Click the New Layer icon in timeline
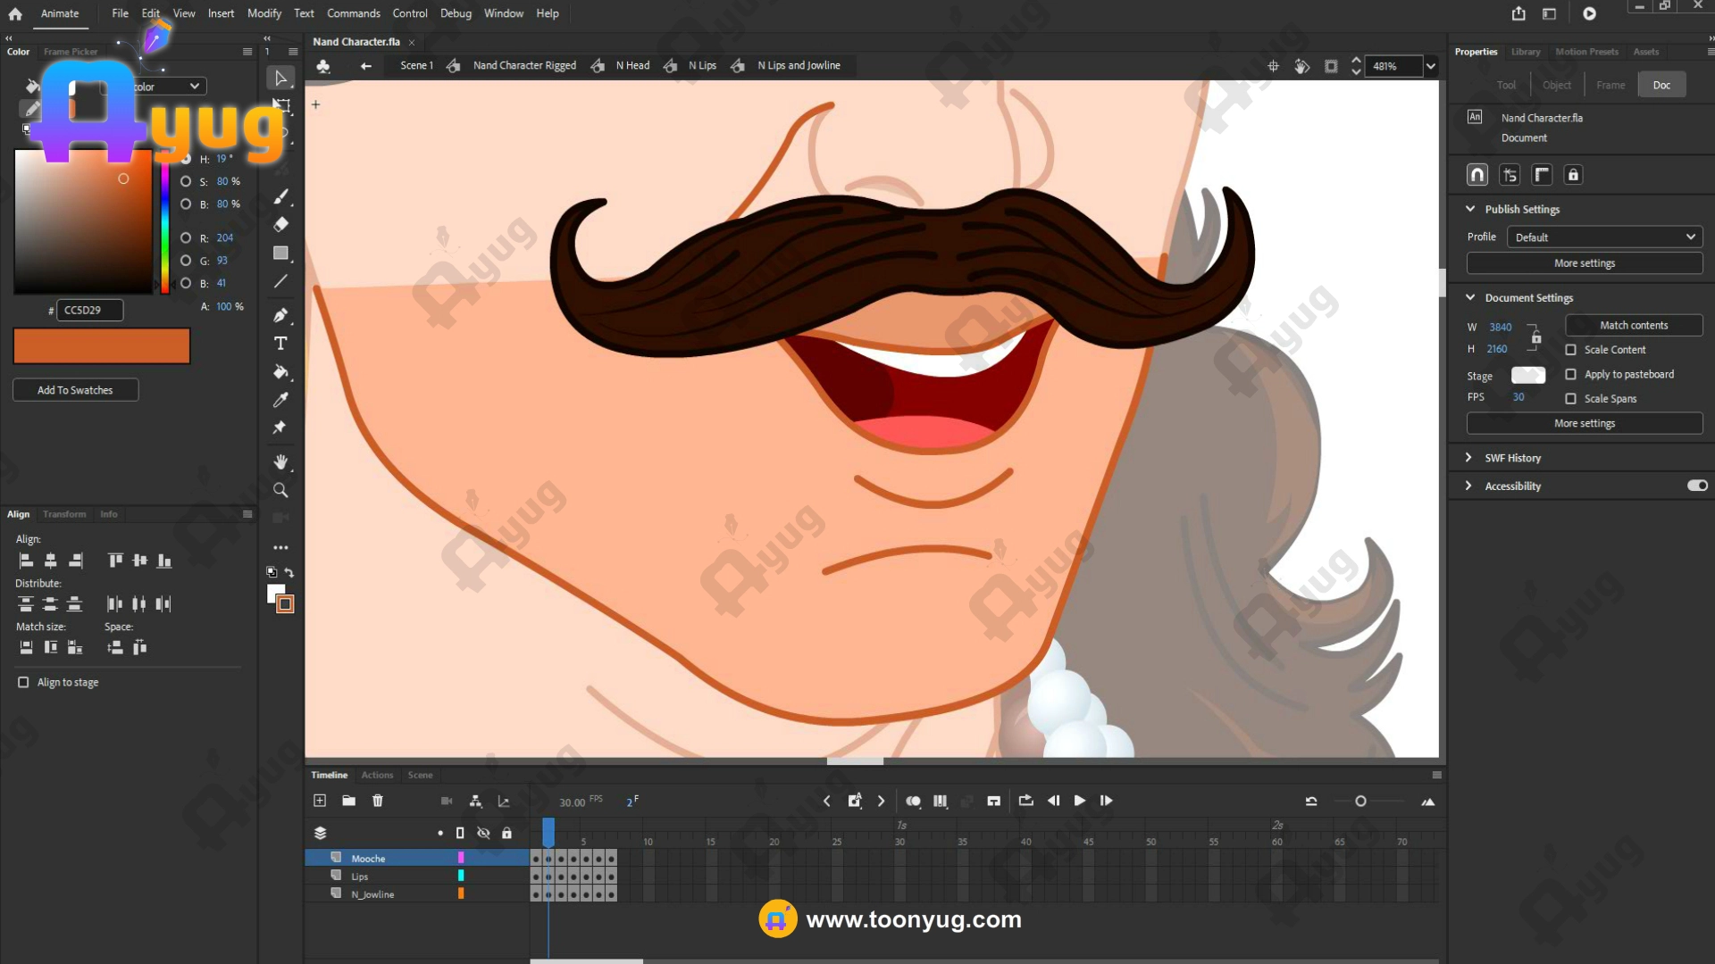 coord(320,801)
